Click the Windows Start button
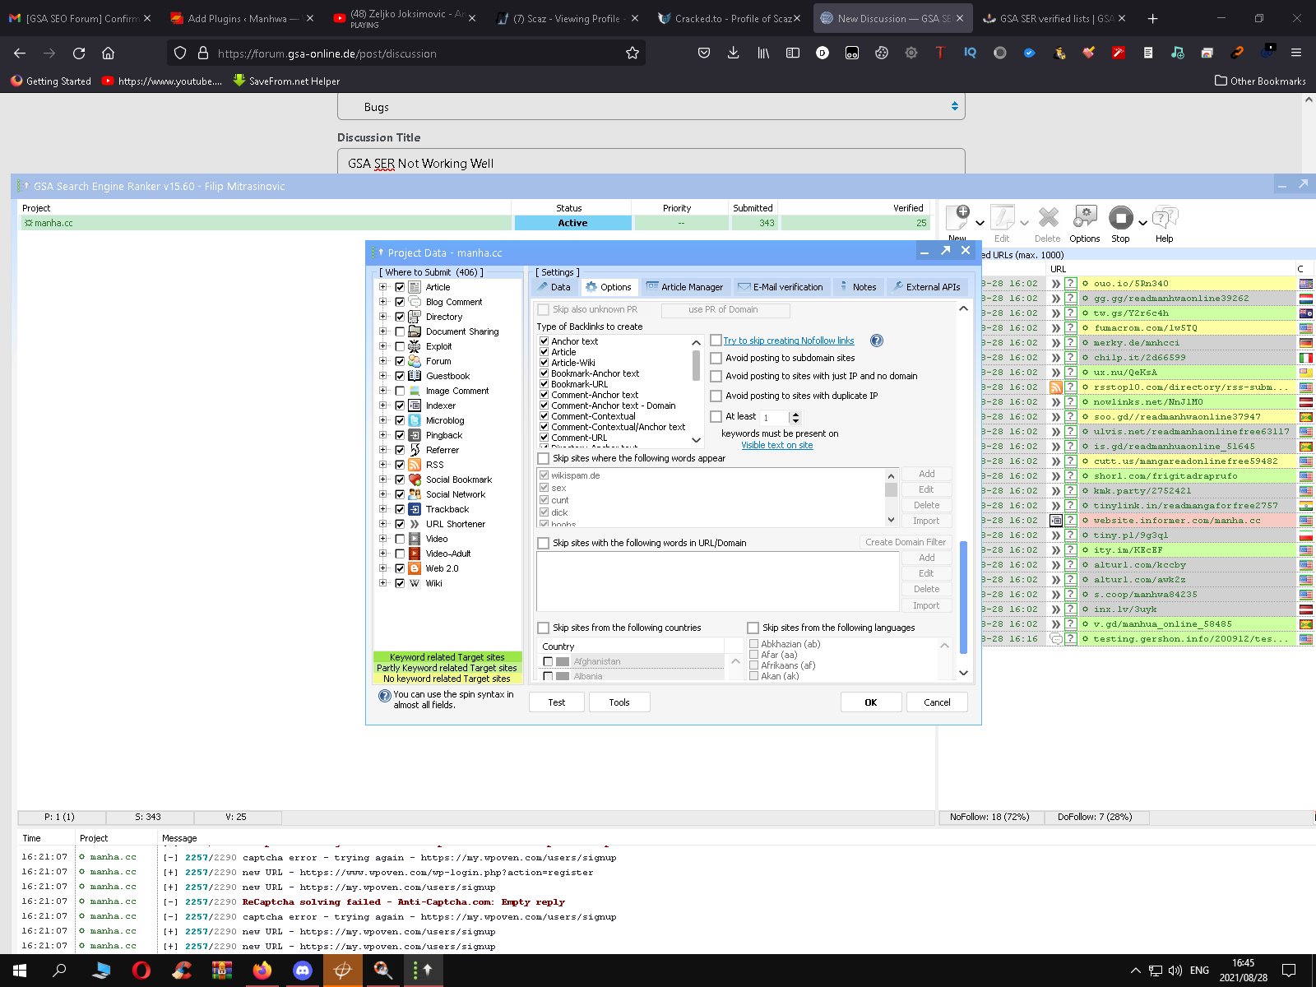Image resolution: width=1316 pixels, height=987 pixels. 20,971
